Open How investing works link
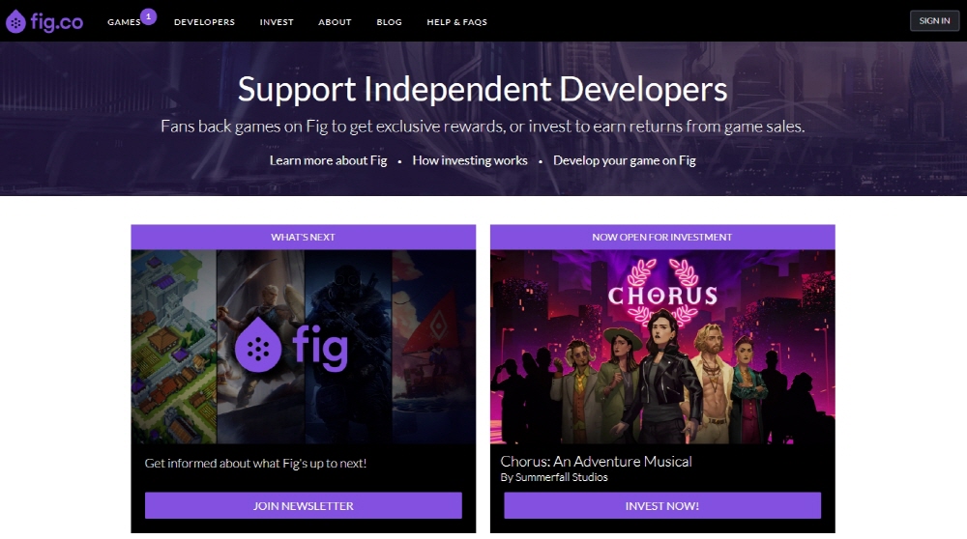 pyautogui.click(x=470, y=160)
